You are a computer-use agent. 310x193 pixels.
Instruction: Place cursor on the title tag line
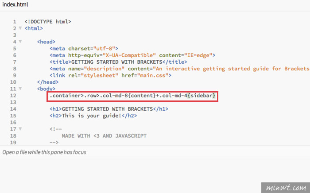tap(118, 62)
